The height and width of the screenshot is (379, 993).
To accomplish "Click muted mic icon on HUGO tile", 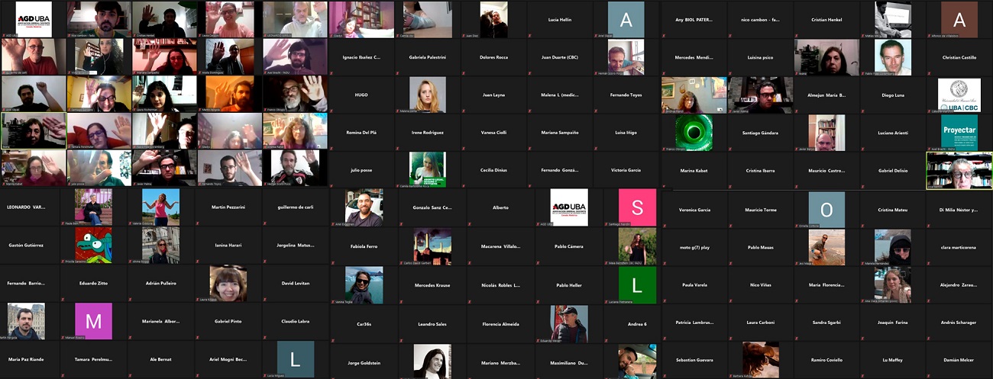I will pos(333,111).
